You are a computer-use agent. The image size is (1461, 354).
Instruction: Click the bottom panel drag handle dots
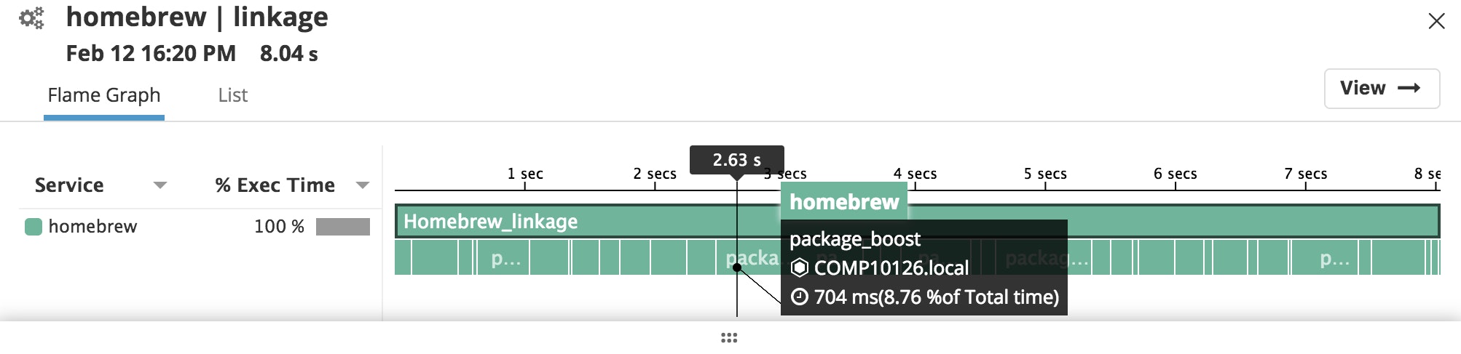click(x=729, y=338)
